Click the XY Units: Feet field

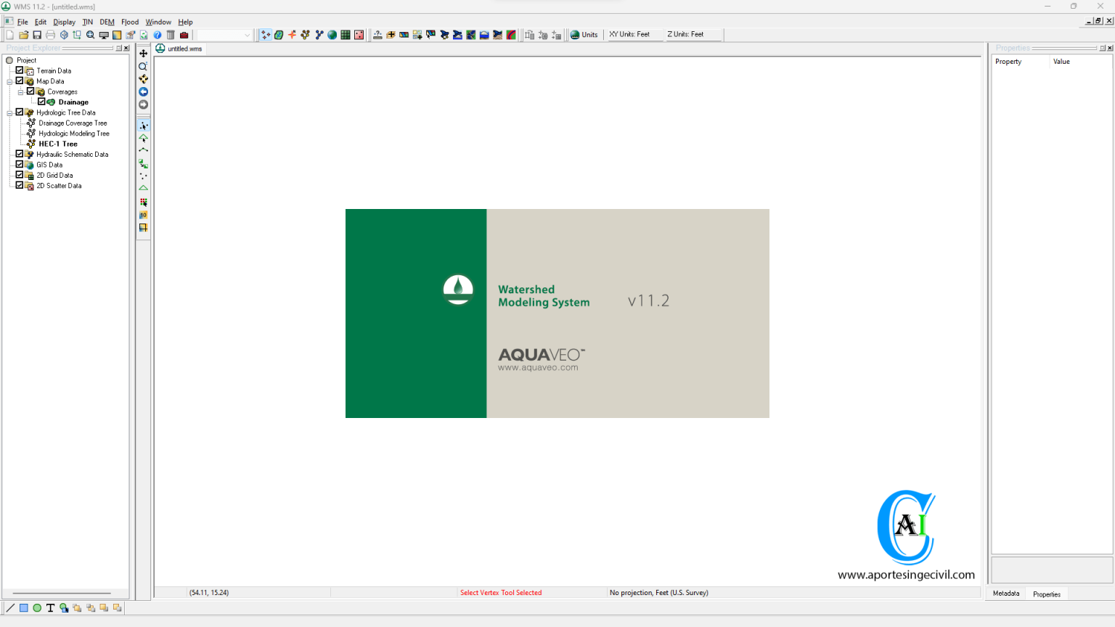point(634,35)
